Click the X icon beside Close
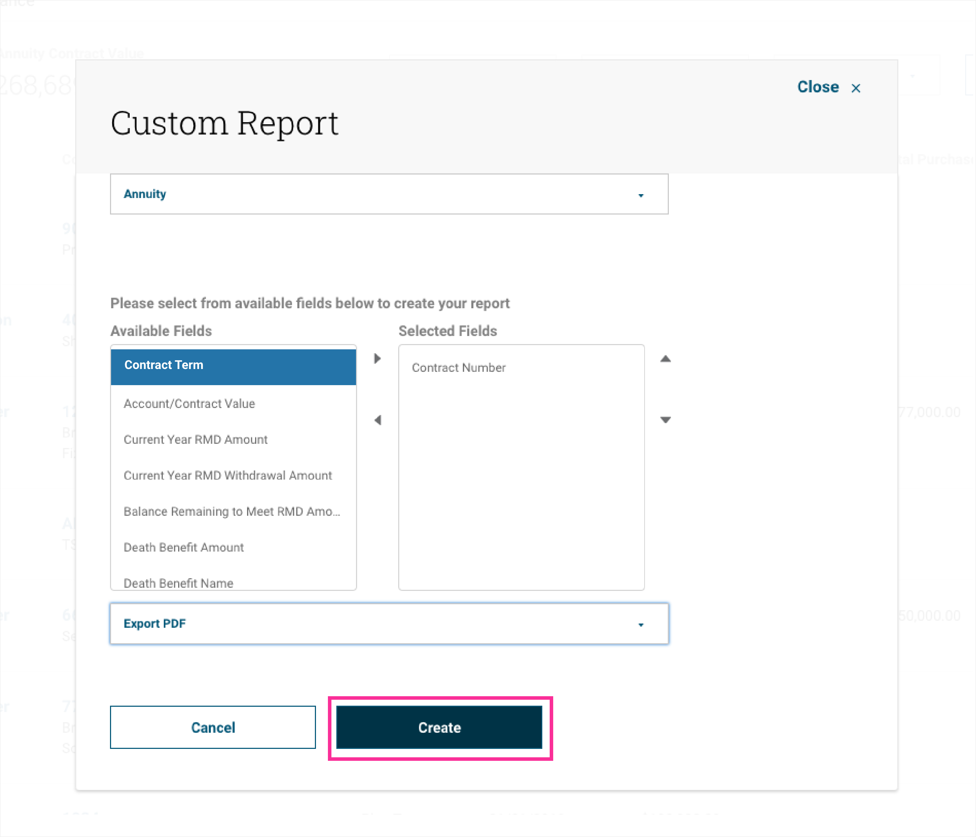 pos(856,88)
